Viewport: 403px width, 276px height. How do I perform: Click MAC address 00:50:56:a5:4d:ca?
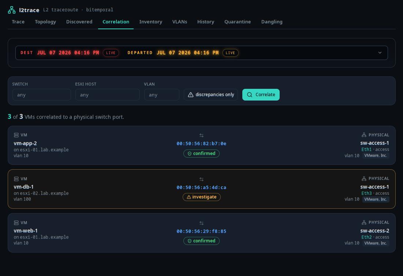201,188
